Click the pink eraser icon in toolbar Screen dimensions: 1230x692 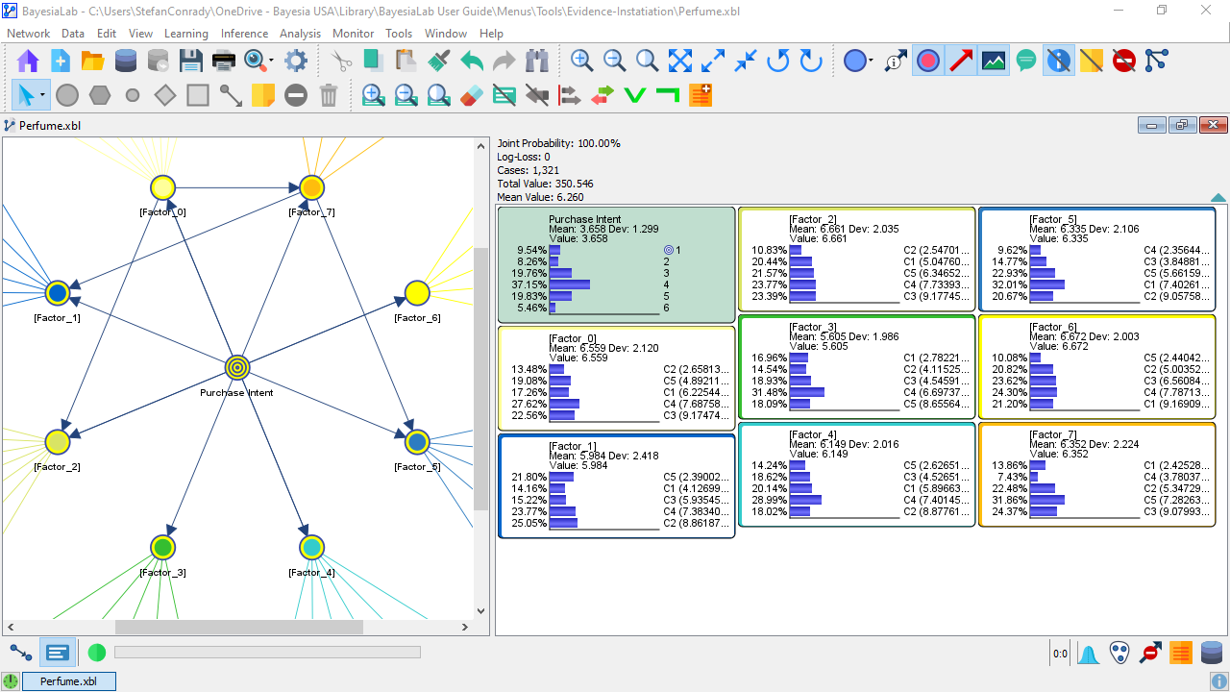471,95
